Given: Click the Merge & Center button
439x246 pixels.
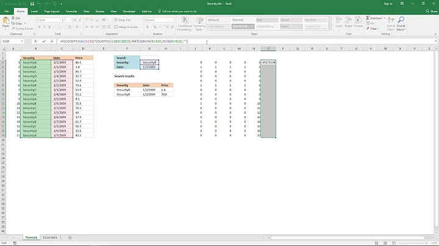Looking at the screenshot, I should [x=126, y=27].
